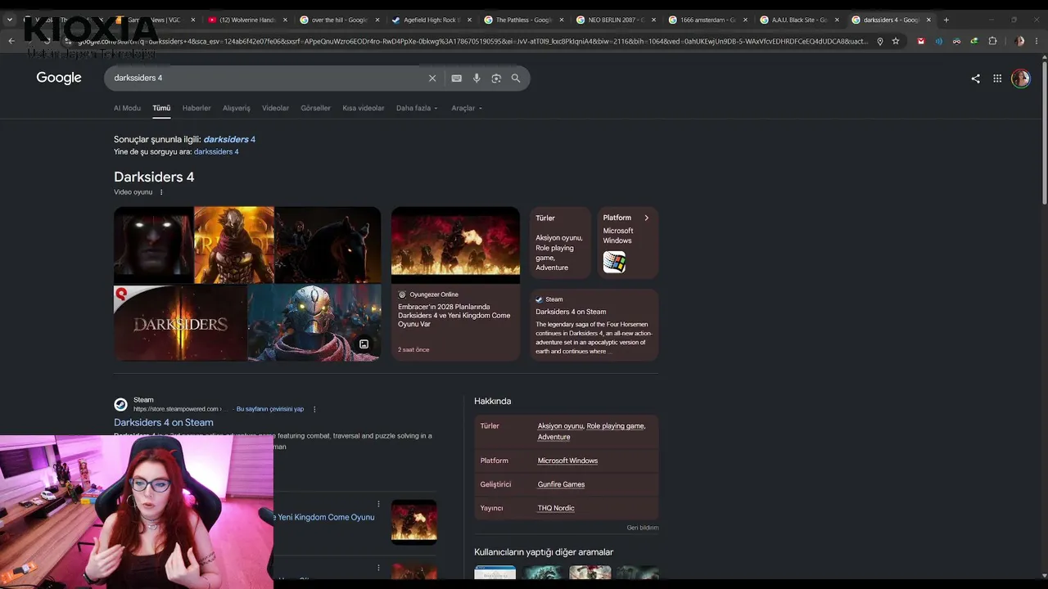Screen dimensions: 1048x589
Task: Expand the Araçlar dropdown
Action: tap(467, 108)
